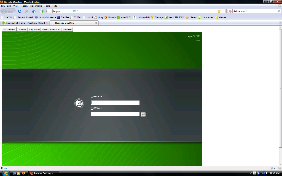The height and width of the screenshot is (176, 282).
Task: Click Send Ctrl-Alt-Del button
Action: click(x=51, y=29)
